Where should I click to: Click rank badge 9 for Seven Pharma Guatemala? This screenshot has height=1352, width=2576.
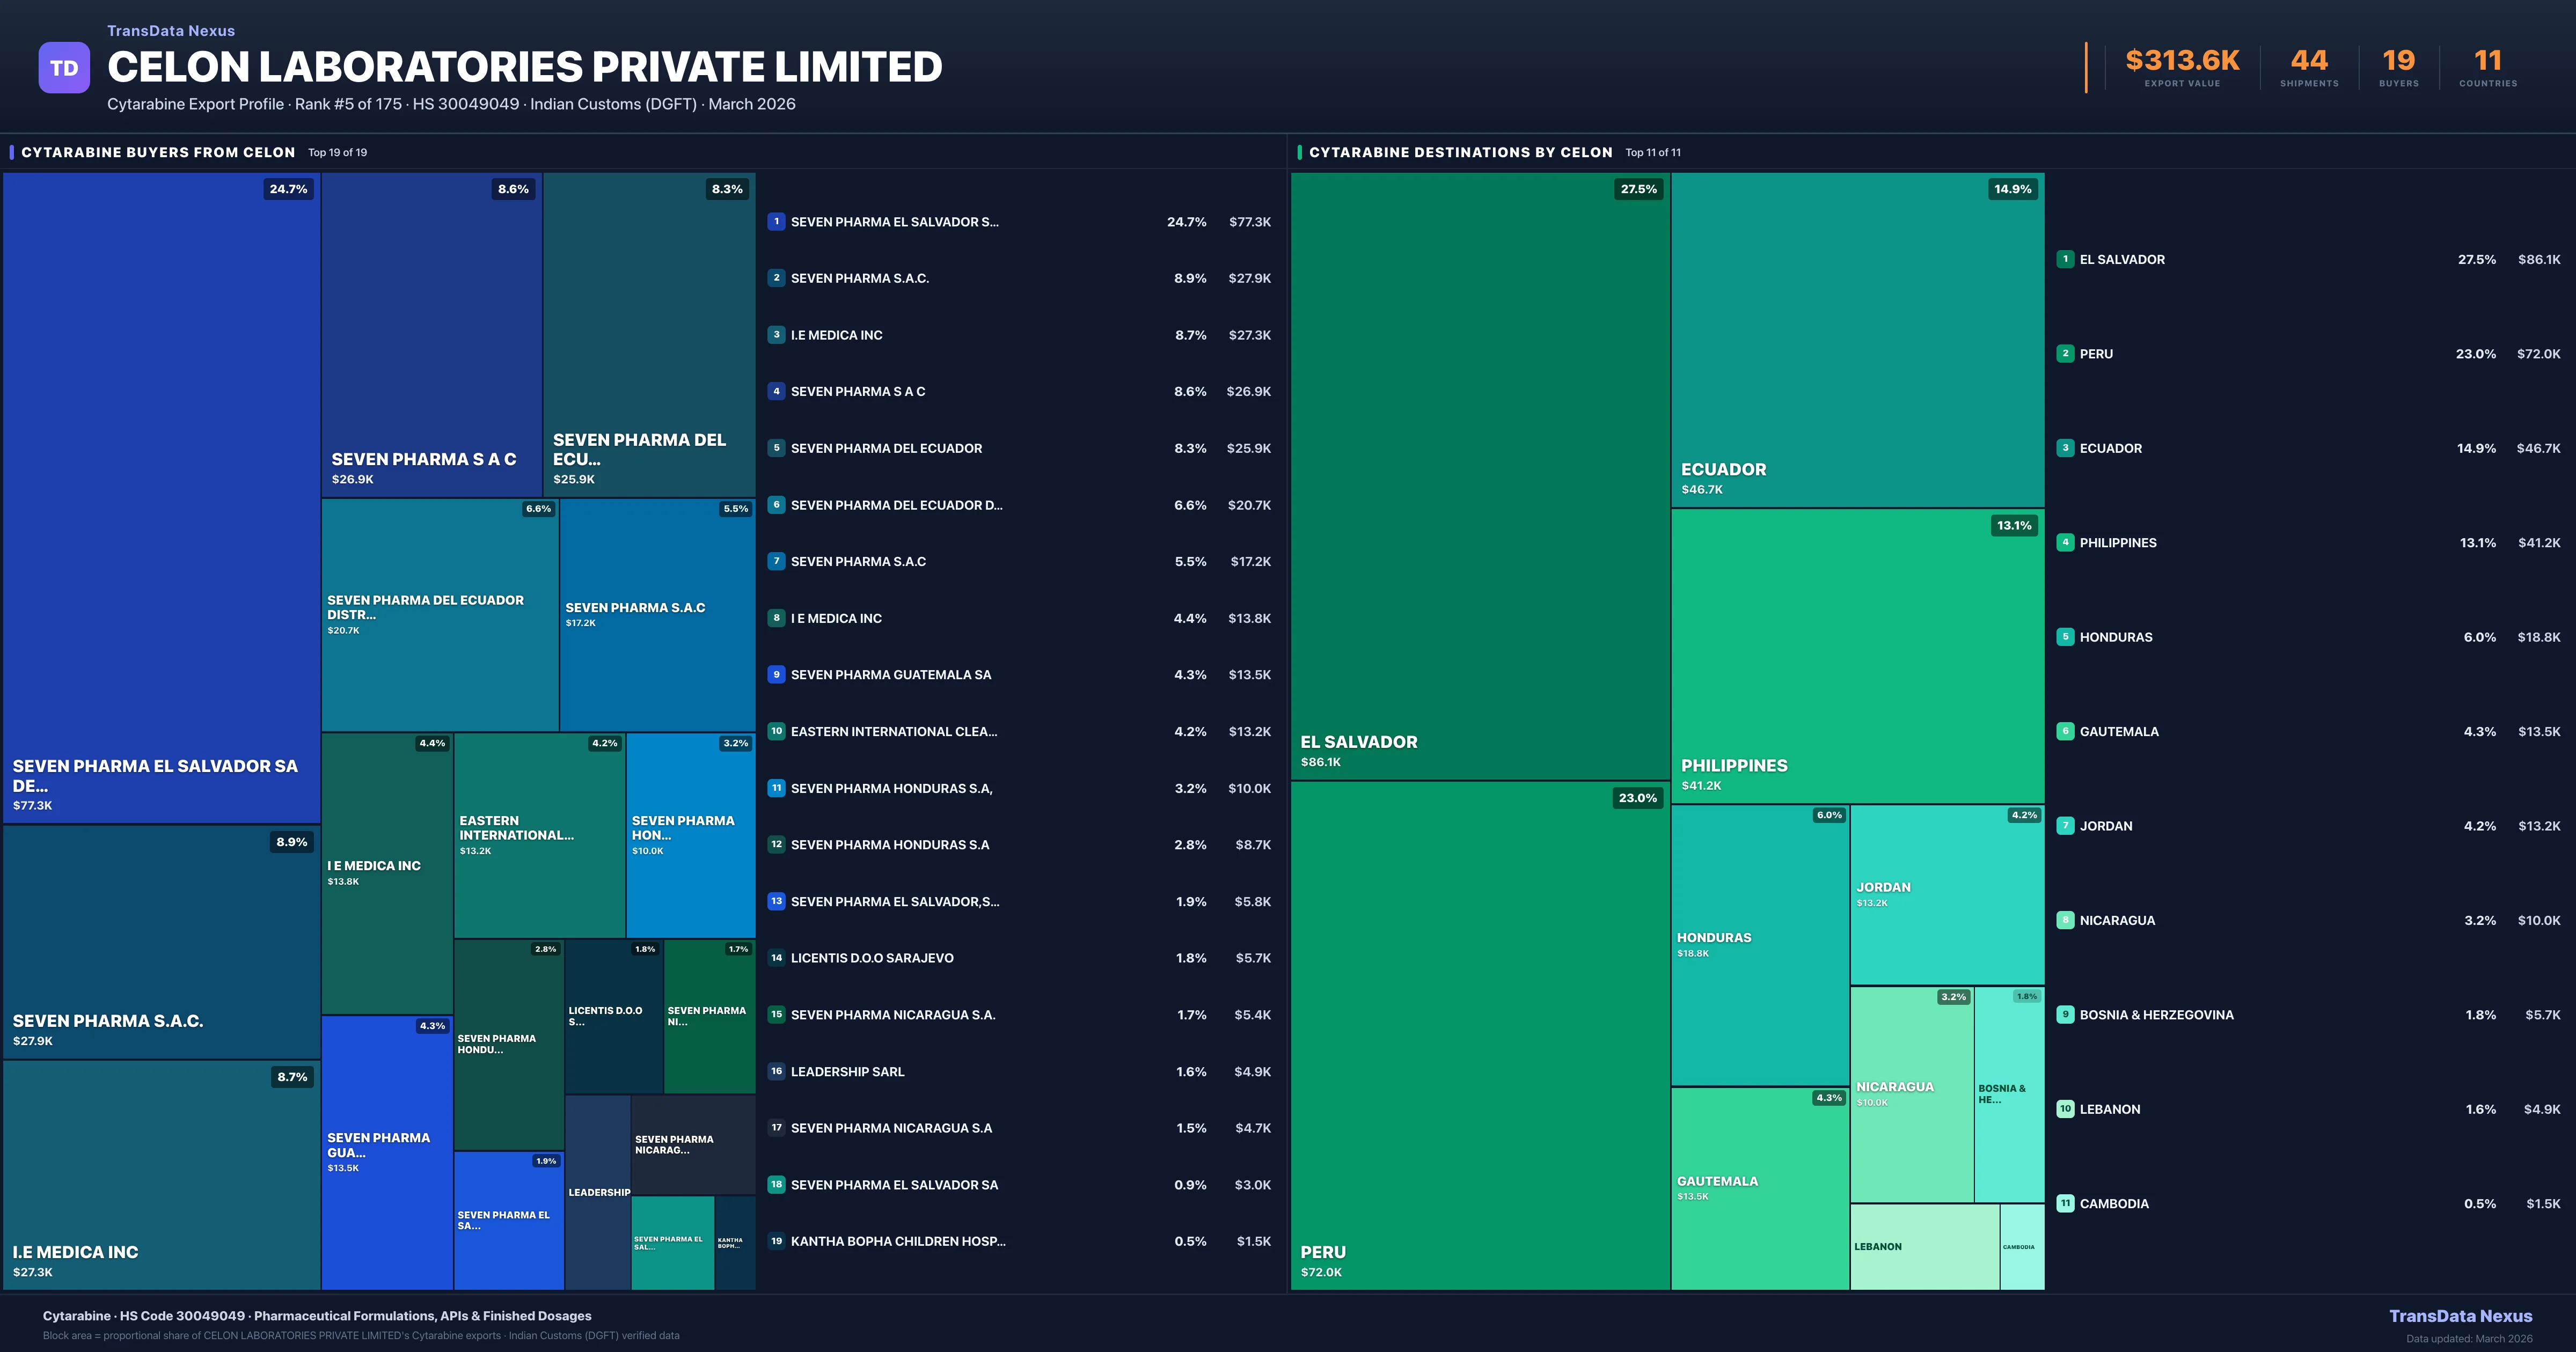[x=776, y=675]
